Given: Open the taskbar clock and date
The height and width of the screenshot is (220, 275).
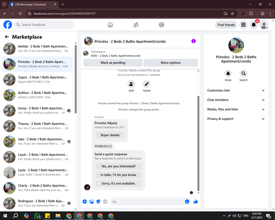Looking at the screenshot, I should tap(257, 216).
